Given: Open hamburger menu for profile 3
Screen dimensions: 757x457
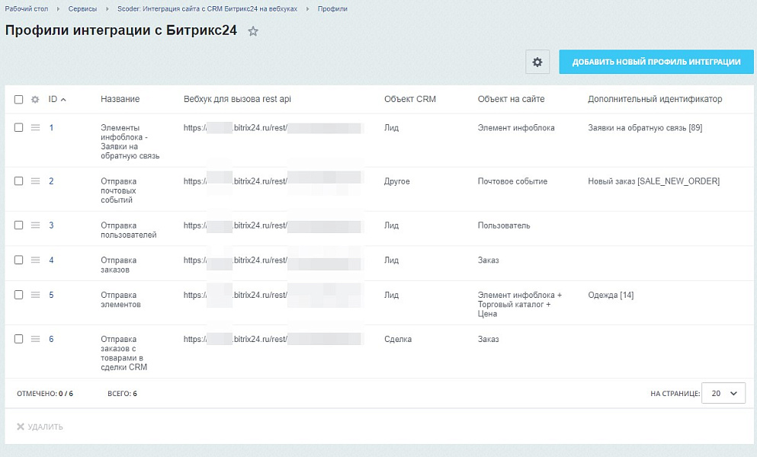Looking at the screenshot, I should pos(35,225).
